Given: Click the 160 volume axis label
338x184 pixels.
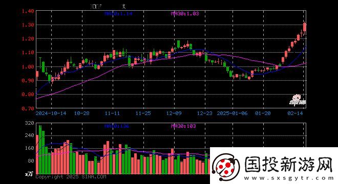Looking at the screenshot, I should 30,148.
